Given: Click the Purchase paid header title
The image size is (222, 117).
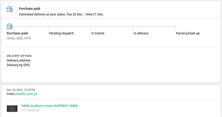Looking at the screenshot, I should 30,9.
